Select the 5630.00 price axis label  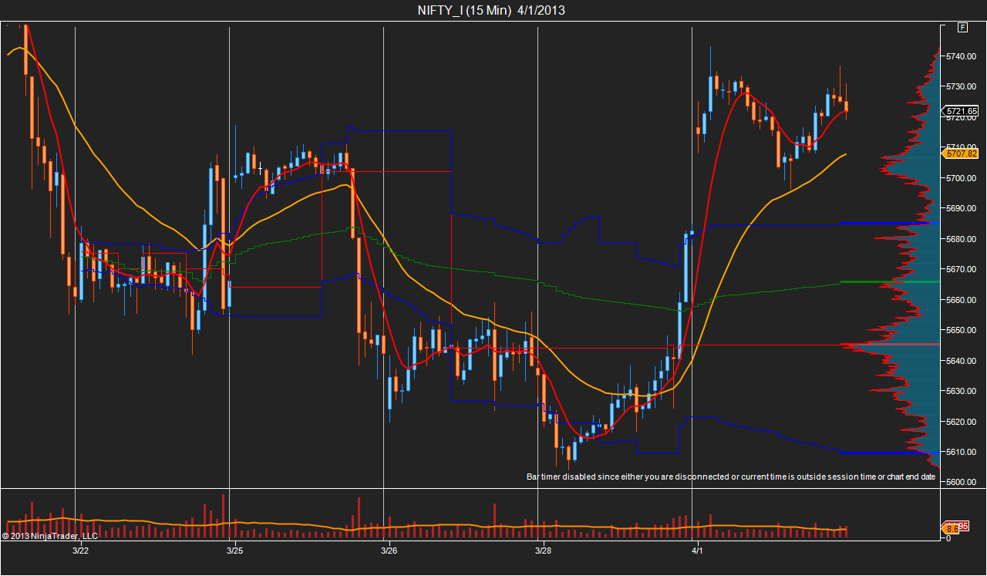(962, 391)
